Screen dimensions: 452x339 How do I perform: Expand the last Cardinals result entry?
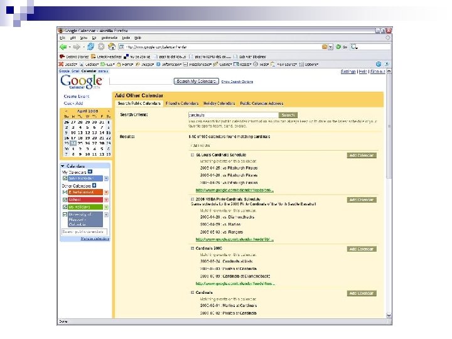click(x=192, y=293)
